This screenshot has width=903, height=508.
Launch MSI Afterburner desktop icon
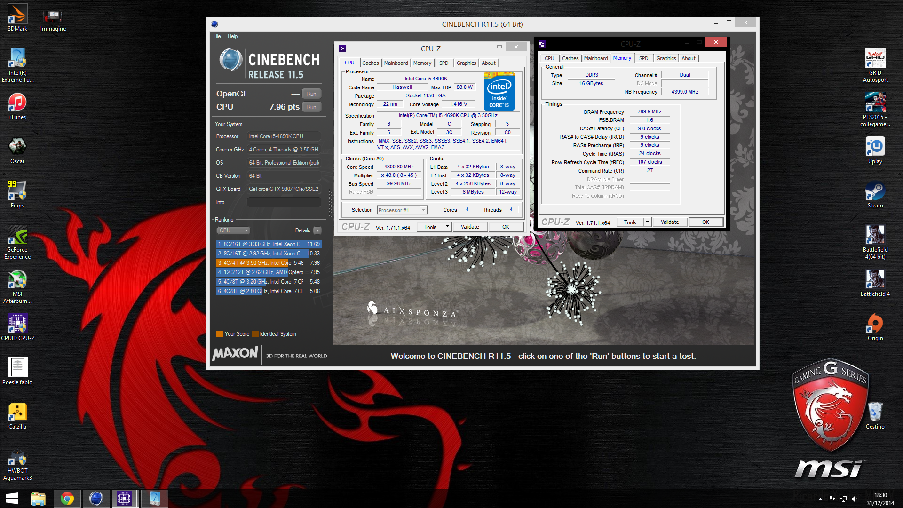point(17,286)
